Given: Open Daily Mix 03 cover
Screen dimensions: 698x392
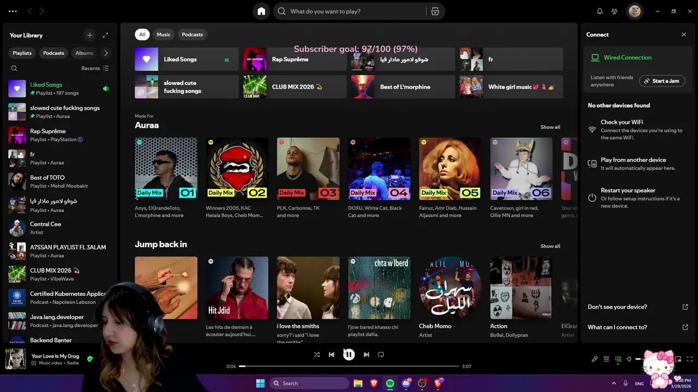Looking at the screenshot, I should click(x=308, y=169).
